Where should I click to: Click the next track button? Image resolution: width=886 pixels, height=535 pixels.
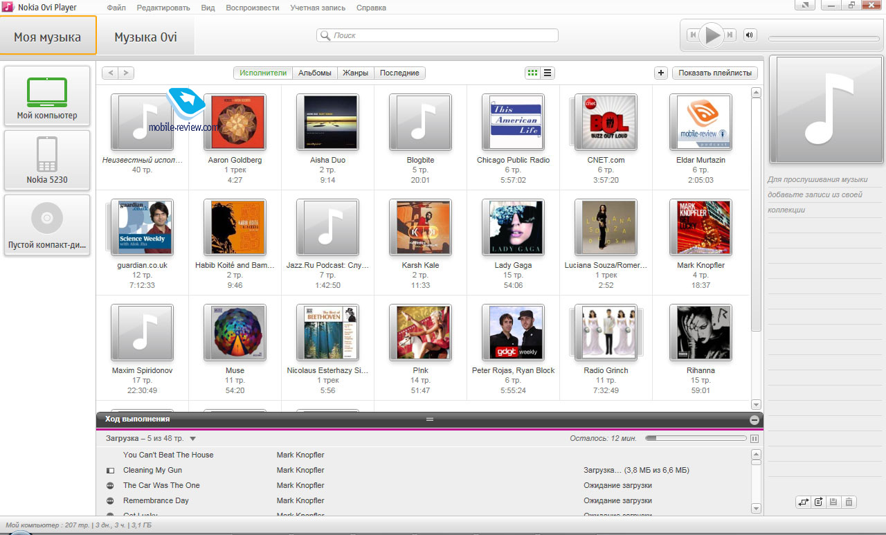(x=731, y=35)
